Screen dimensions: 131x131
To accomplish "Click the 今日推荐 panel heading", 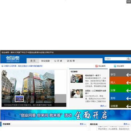I will (x=74, y=72).
